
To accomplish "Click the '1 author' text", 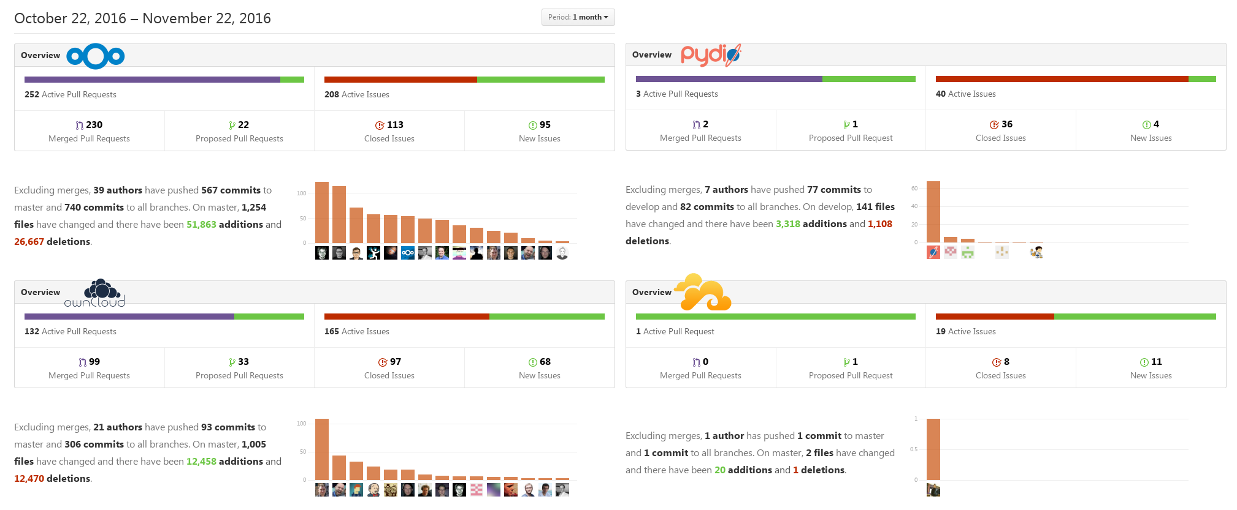I will pyautogui.click(x=724, y=436).
